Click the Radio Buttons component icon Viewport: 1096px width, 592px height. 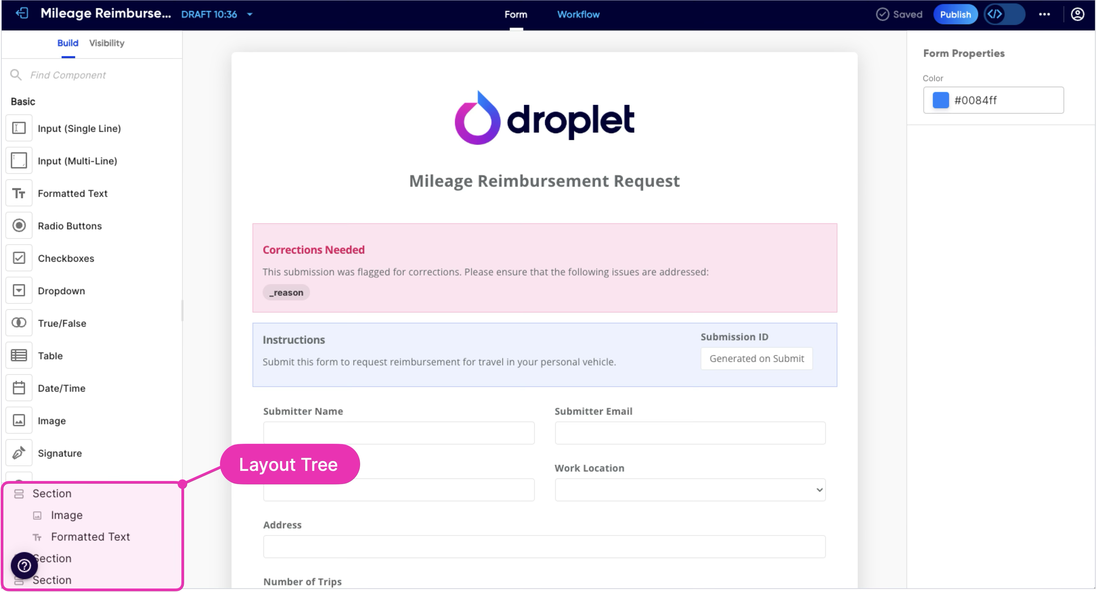click(x=19, y=226)
